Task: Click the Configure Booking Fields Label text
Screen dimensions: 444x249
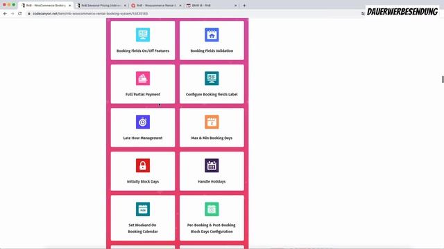Action: 212,94
